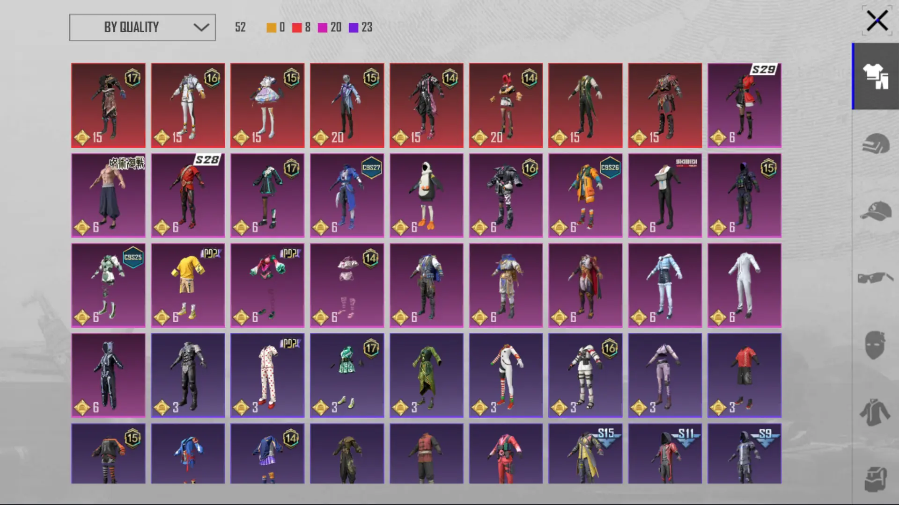Screen dimensions: 899x505
Task: Click the orange quality color indicator
Action: (x=271, y=28)
